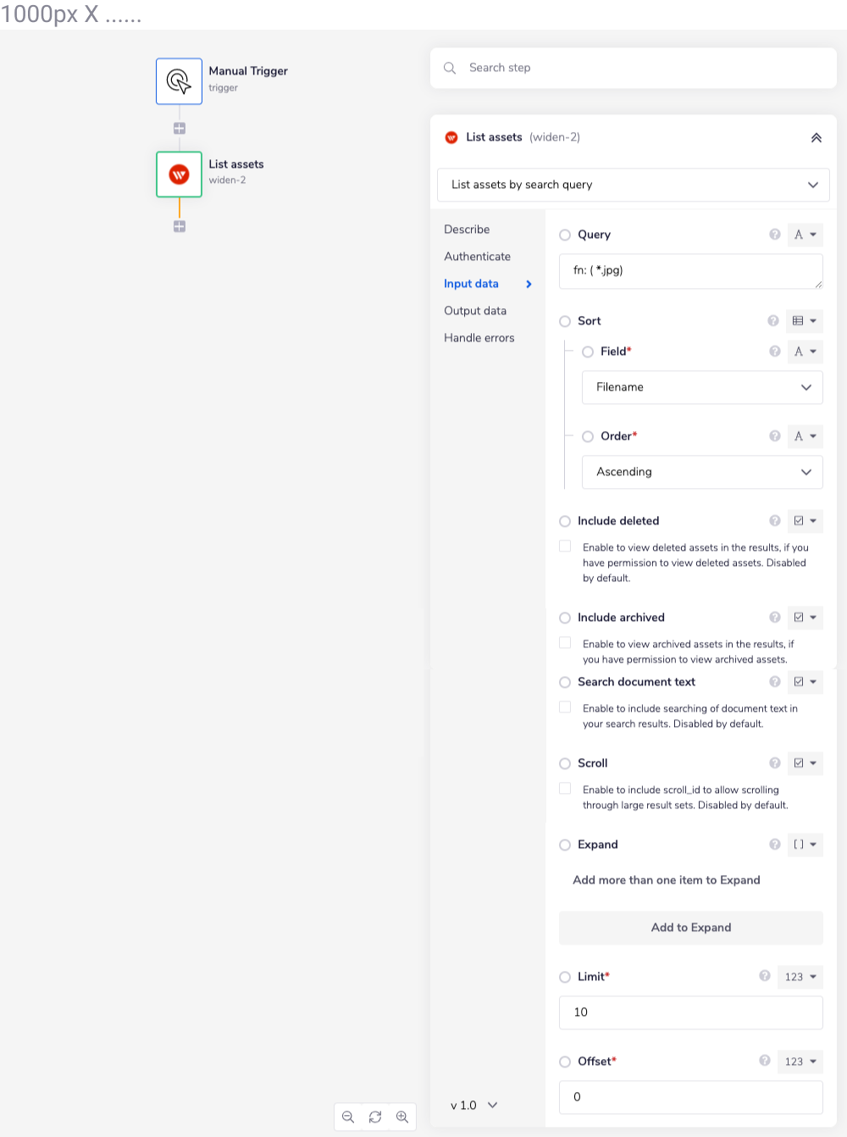This screenshot has width=847, height=1137.
Task: Open the List assets by search query dropdown
Action: pos(633,185)
